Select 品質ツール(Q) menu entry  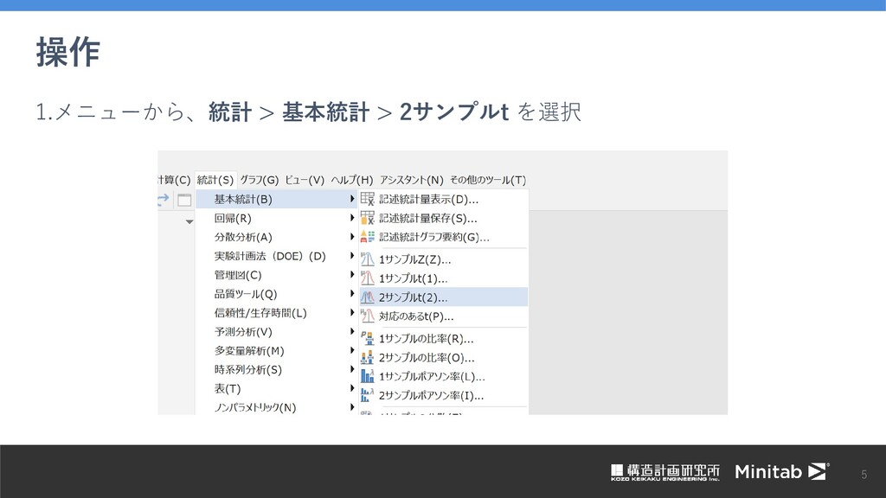(x=276, y=294)
